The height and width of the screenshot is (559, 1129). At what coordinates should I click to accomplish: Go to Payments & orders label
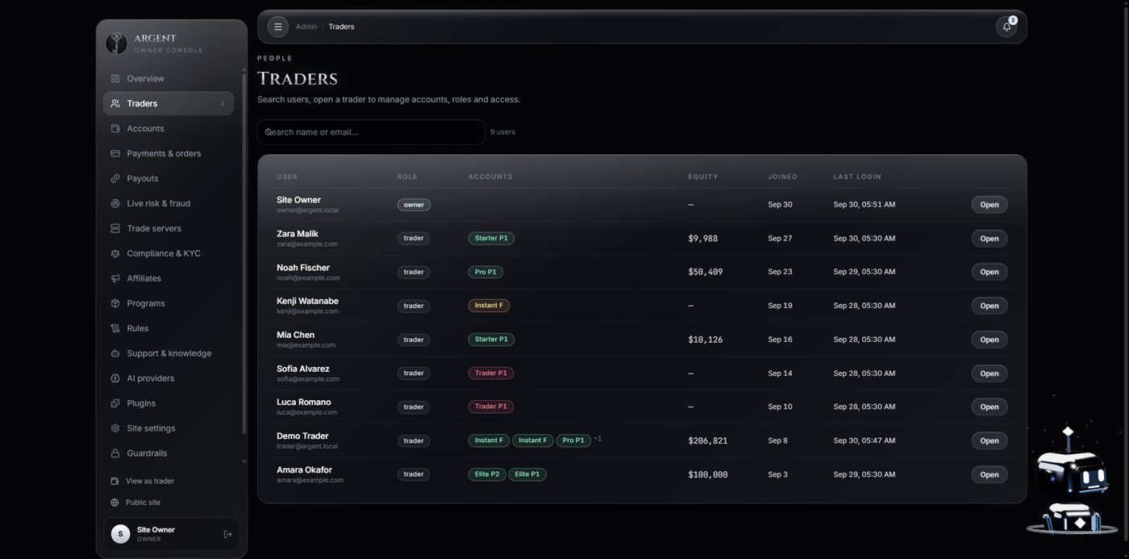[x=164, y=153]
